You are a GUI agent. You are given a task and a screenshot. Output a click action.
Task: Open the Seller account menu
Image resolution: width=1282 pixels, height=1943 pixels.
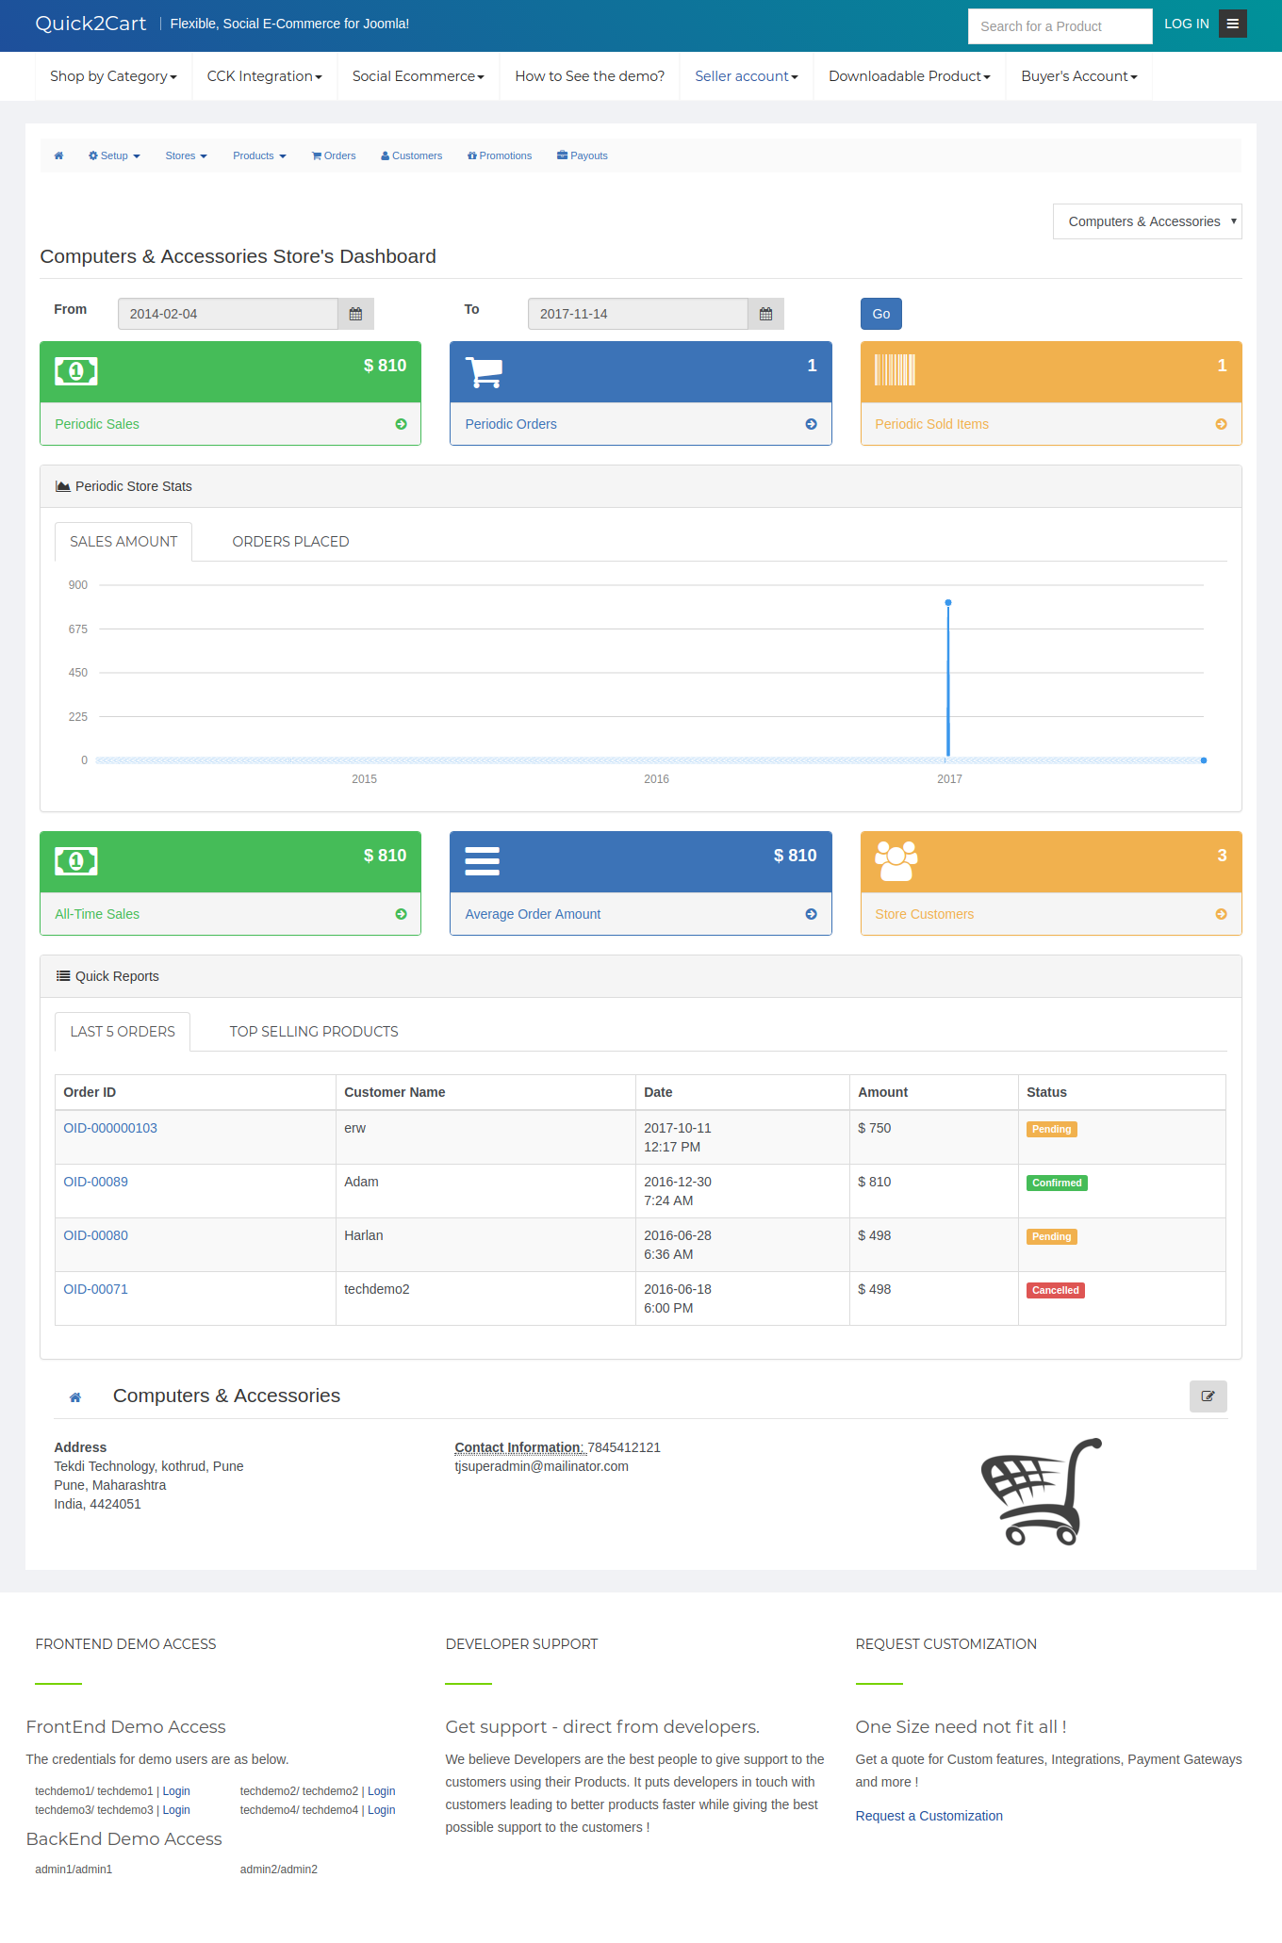tap(746, 76)
